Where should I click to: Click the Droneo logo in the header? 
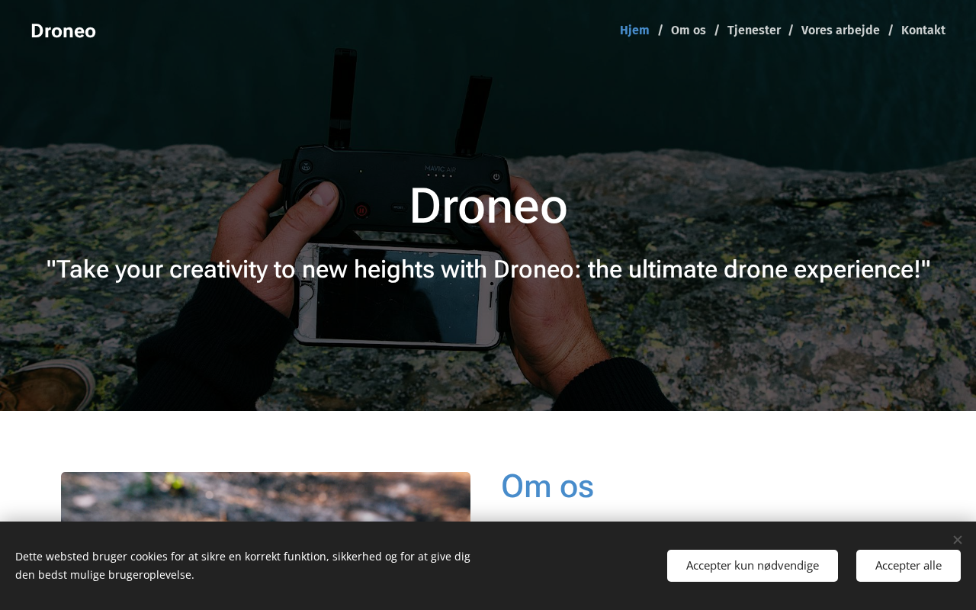point(63,31)
